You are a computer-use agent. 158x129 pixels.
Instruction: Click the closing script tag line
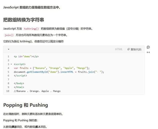click(x=20, y=76)
